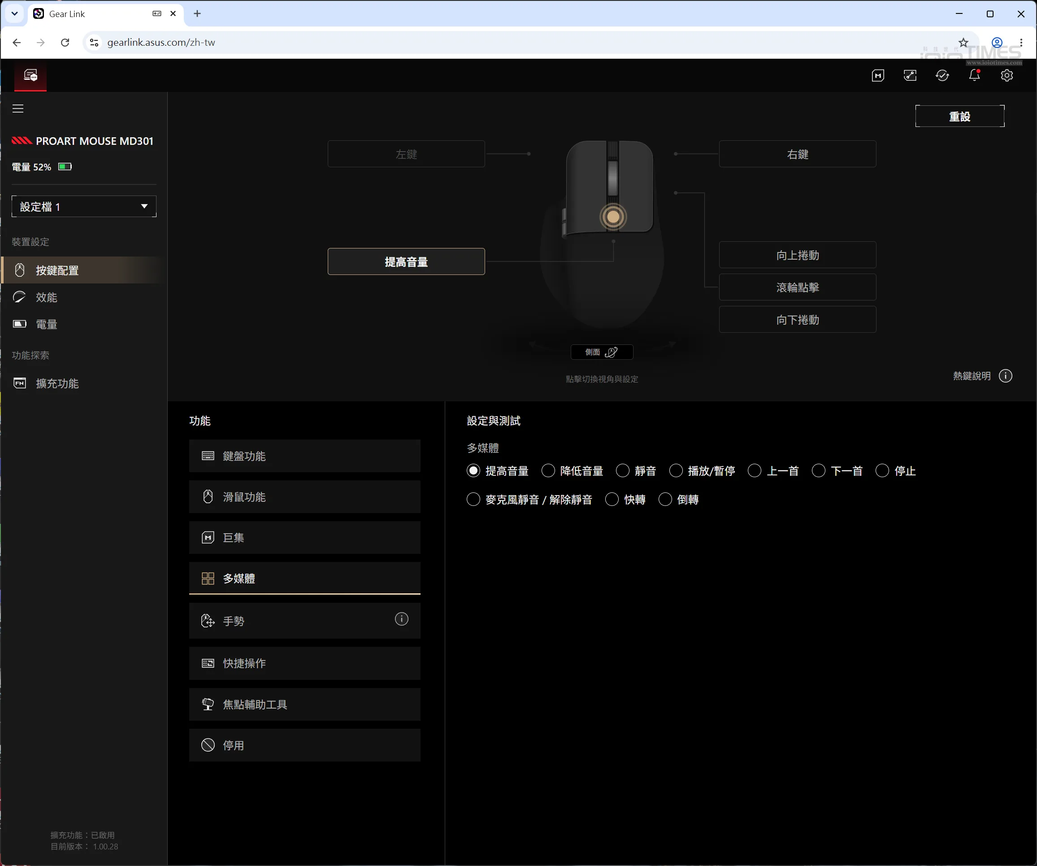Select the 快轉 radio option

[x=612, y=500]
